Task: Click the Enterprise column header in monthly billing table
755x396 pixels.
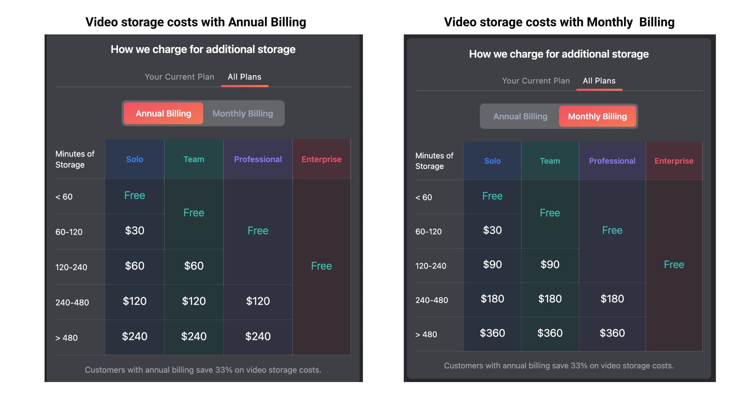Action: pyautogui.click(x=674, y=161)
